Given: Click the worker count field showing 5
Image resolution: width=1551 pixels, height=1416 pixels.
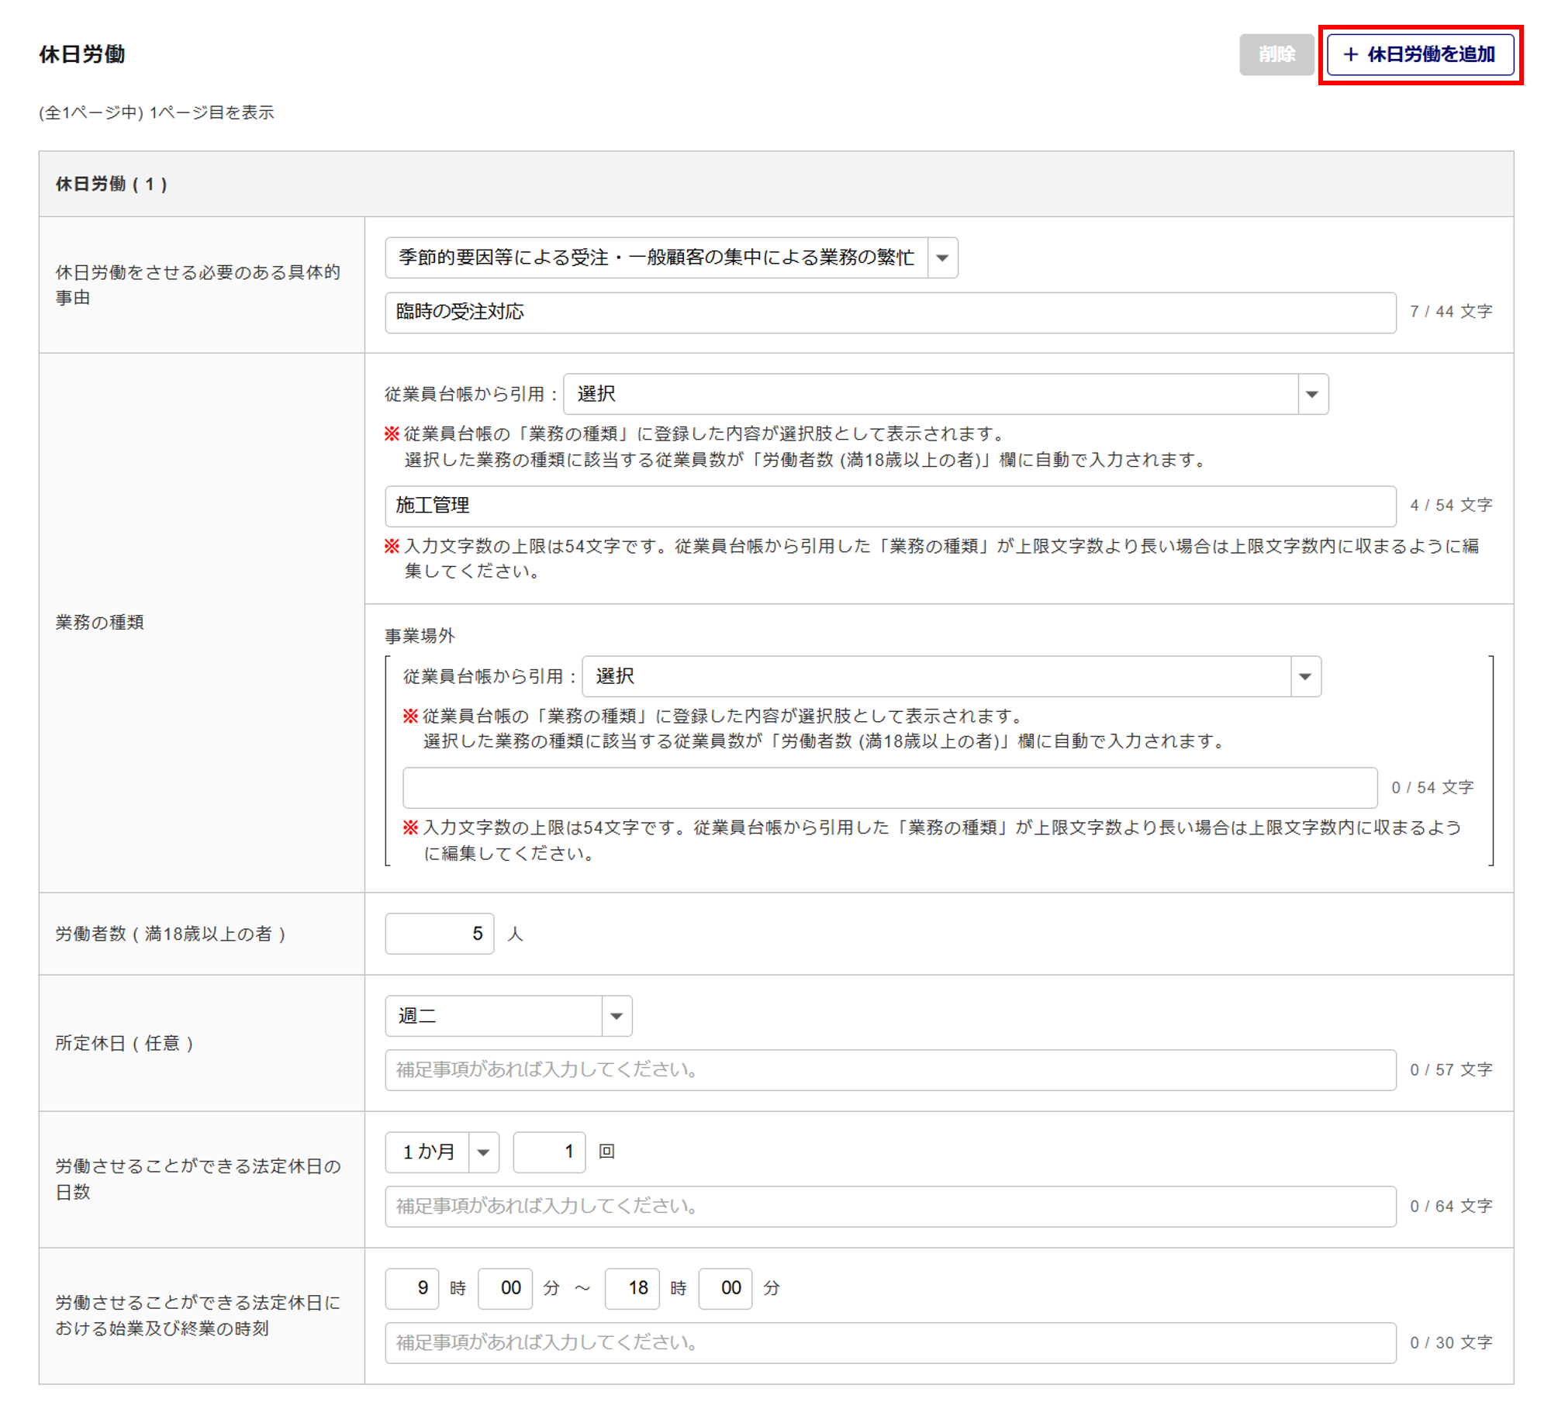Looking at the screenshot, I should coord(439,934).
